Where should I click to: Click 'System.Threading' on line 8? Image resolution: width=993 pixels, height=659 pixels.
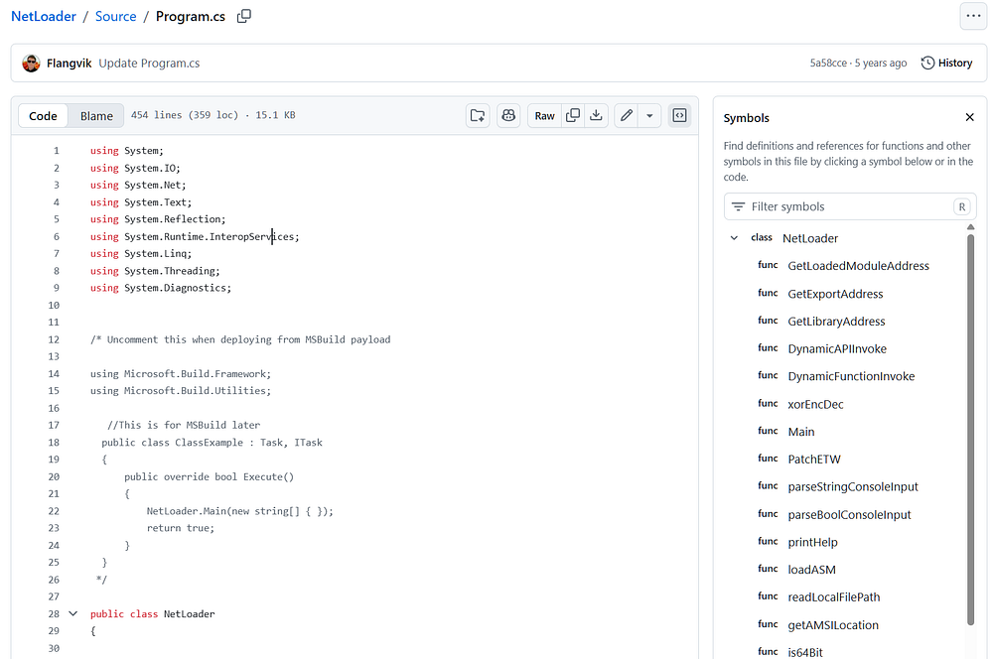pos(169,271)
